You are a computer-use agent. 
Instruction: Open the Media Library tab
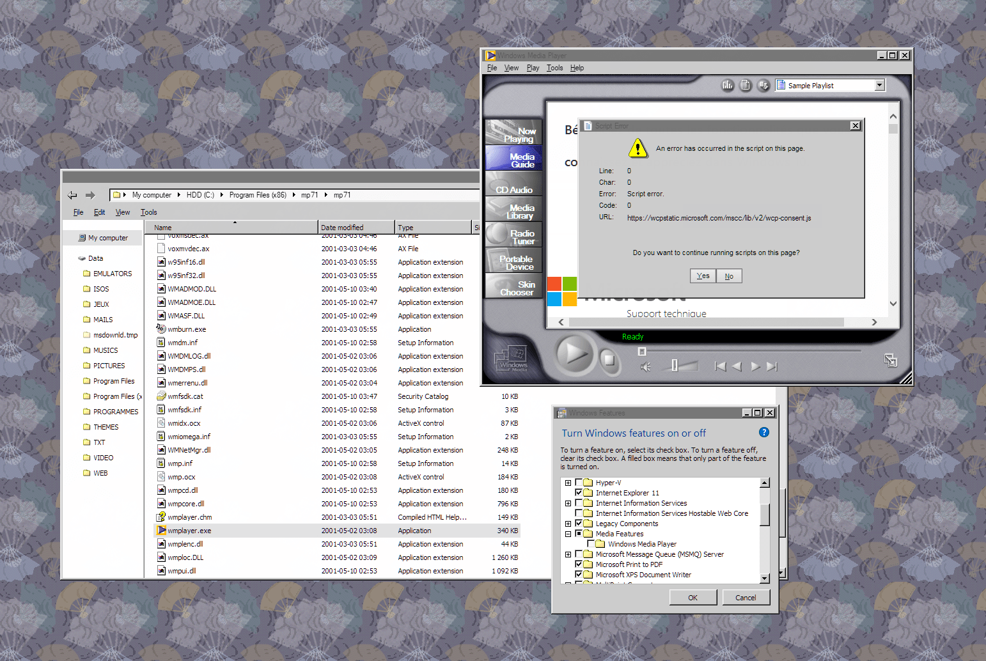point(513,209)
